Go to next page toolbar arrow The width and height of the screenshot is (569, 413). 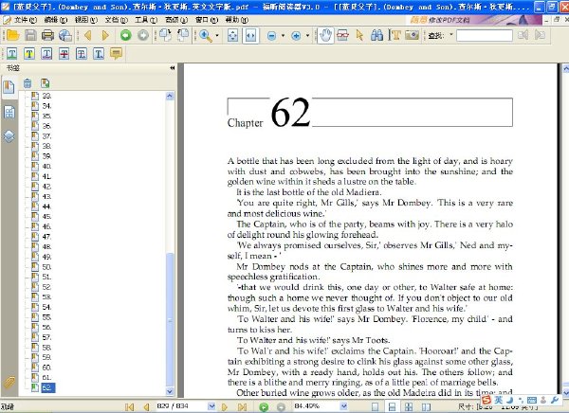pos(105,35)
